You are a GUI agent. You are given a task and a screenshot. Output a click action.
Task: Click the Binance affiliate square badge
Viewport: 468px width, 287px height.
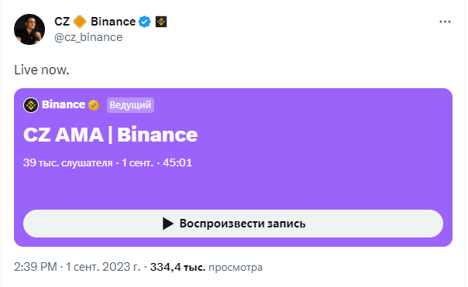(x=161, y=22)
